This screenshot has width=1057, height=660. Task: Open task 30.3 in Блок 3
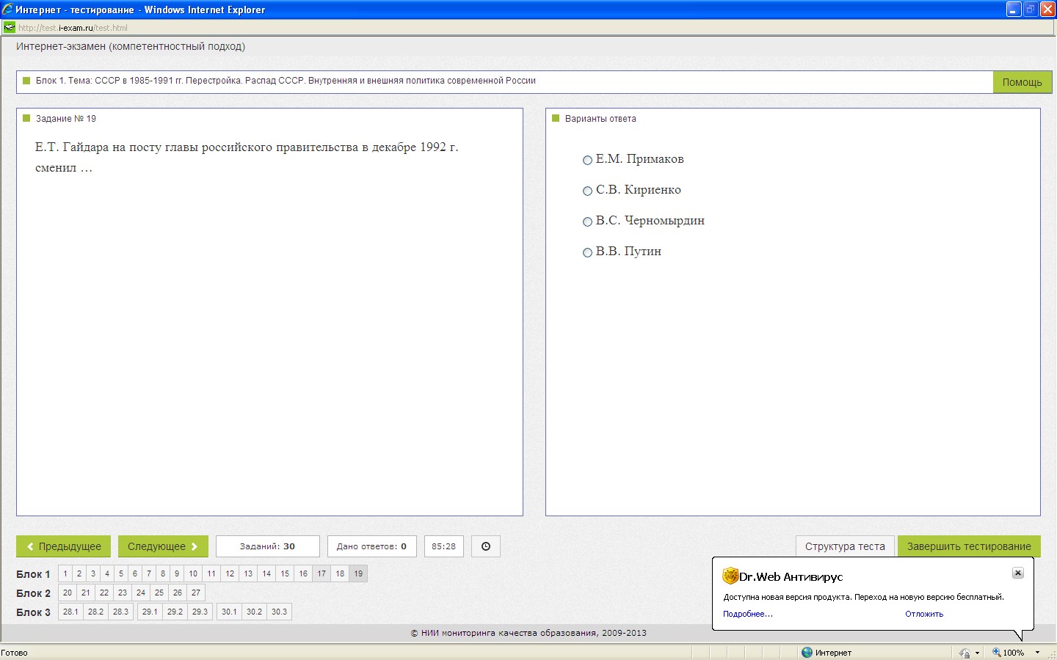pyautogui.click(x=279, y=612)
